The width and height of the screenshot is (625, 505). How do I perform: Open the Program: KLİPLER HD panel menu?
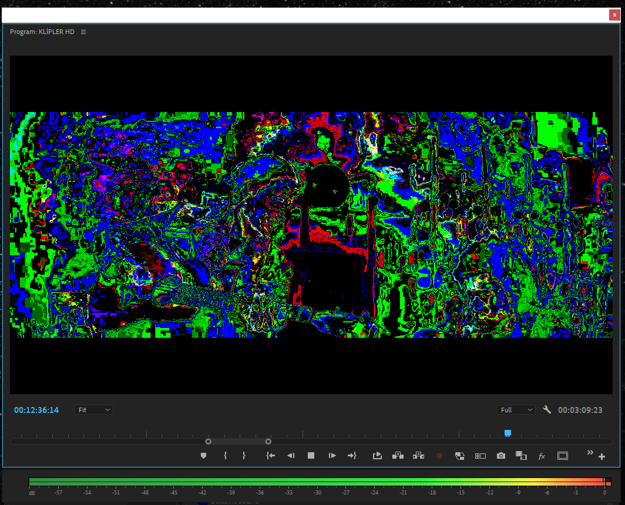point(83,32)
